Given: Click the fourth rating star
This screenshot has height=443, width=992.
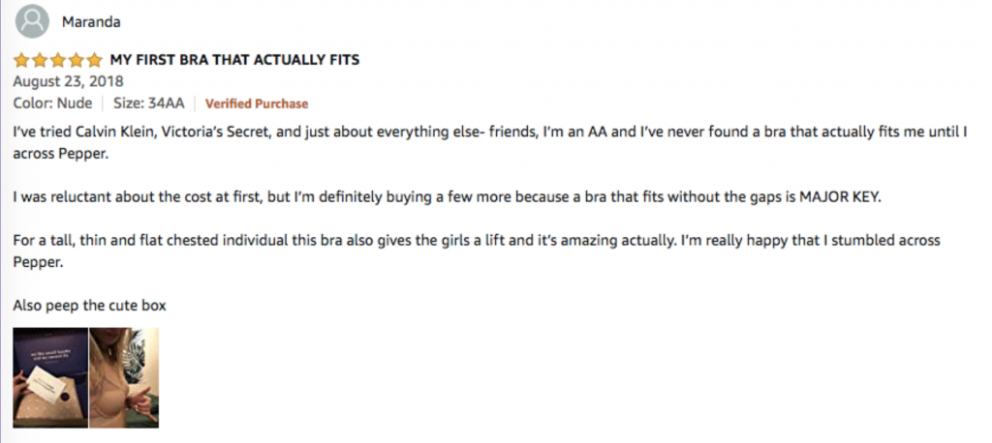Looking at the screenshot, I should tap(76, 60).
